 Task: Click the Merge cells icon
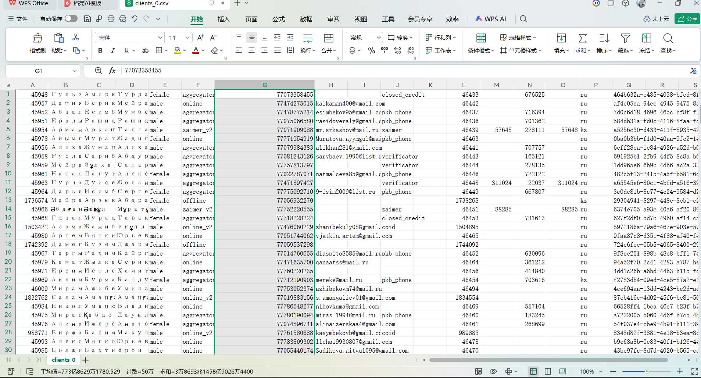[329, 38]
